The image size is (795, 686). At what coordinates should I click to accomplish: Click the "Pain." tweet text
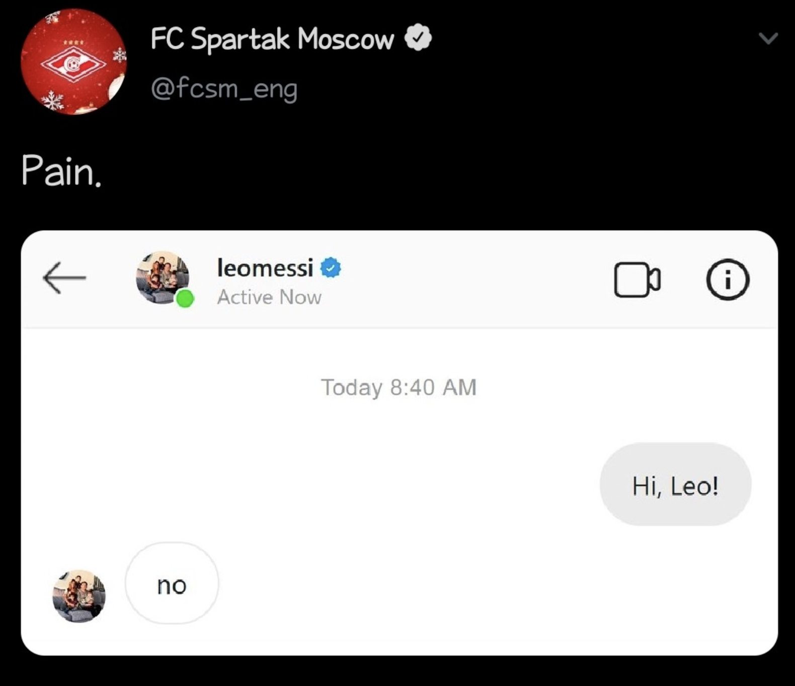[61, 171]
